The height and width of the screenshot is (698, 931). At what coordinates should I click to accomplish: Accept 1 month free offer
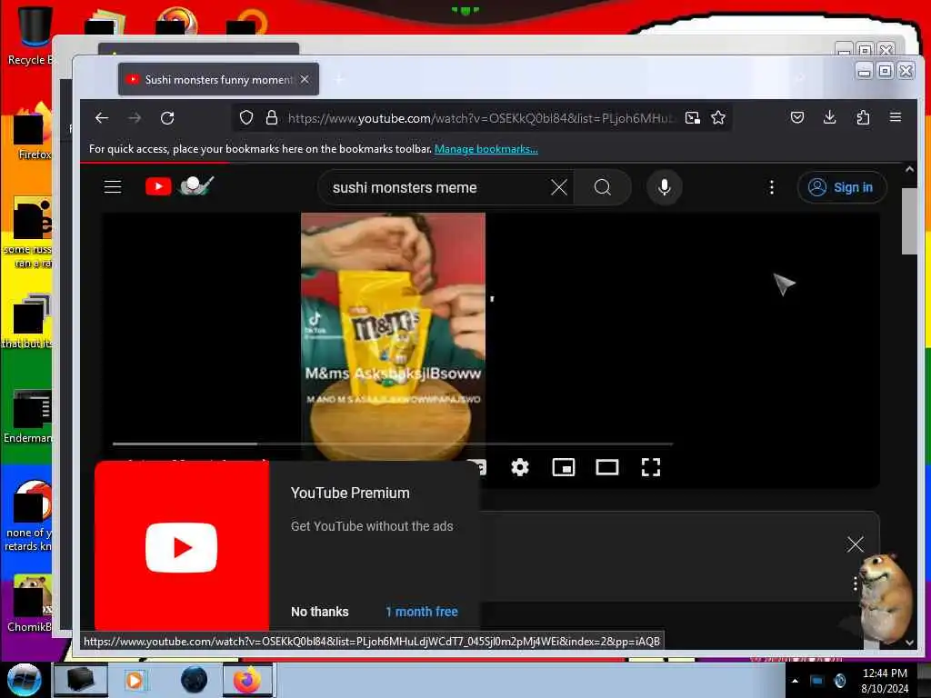tap(422, 612)
